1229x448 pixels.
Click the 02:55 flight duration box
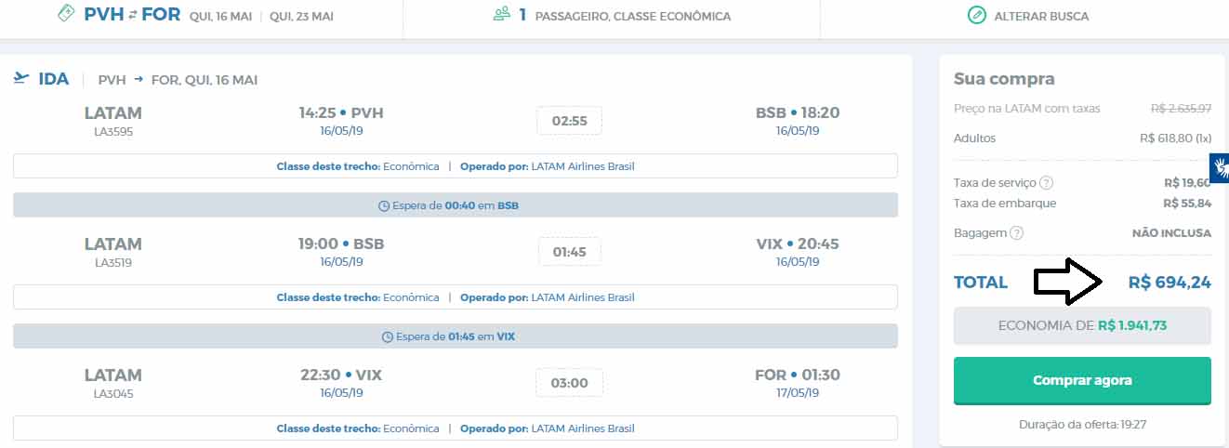pyautogui.click(x=569, y=121)
